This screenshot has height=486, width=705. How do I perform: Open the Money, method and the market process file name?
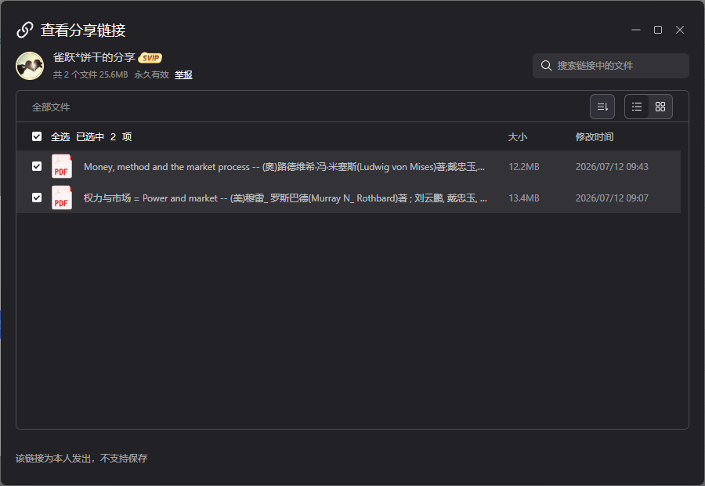click(284, 166)
